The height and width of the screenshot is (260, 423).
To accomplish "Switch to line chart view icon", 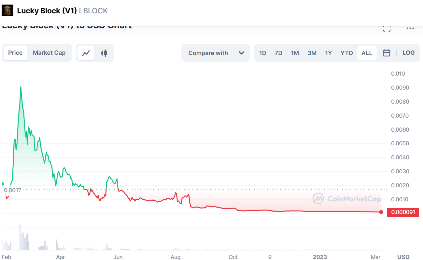I will click(x=86, y=53).
